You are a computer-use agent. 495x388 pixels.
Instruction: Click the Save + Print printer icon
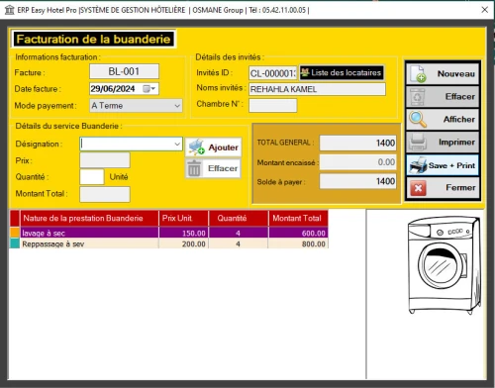pyautogui.click(x=418, y=165)
